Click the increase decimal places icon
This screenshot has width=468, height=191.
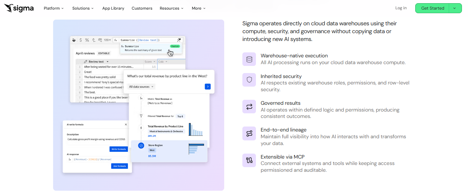pos(100,40)
